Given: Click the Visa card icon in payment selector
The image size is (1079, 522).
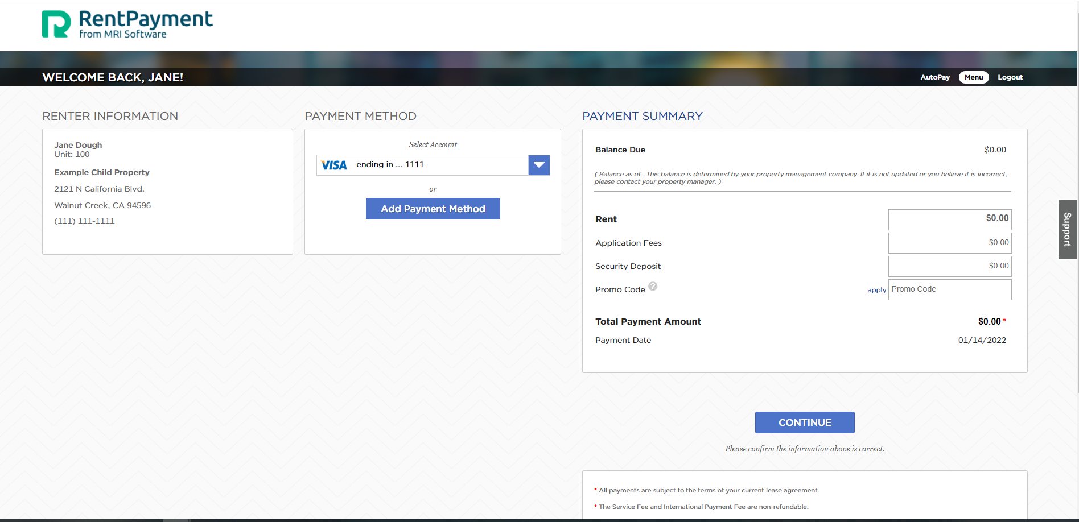Looking at the screenshot, I should [x=333, y=165].
